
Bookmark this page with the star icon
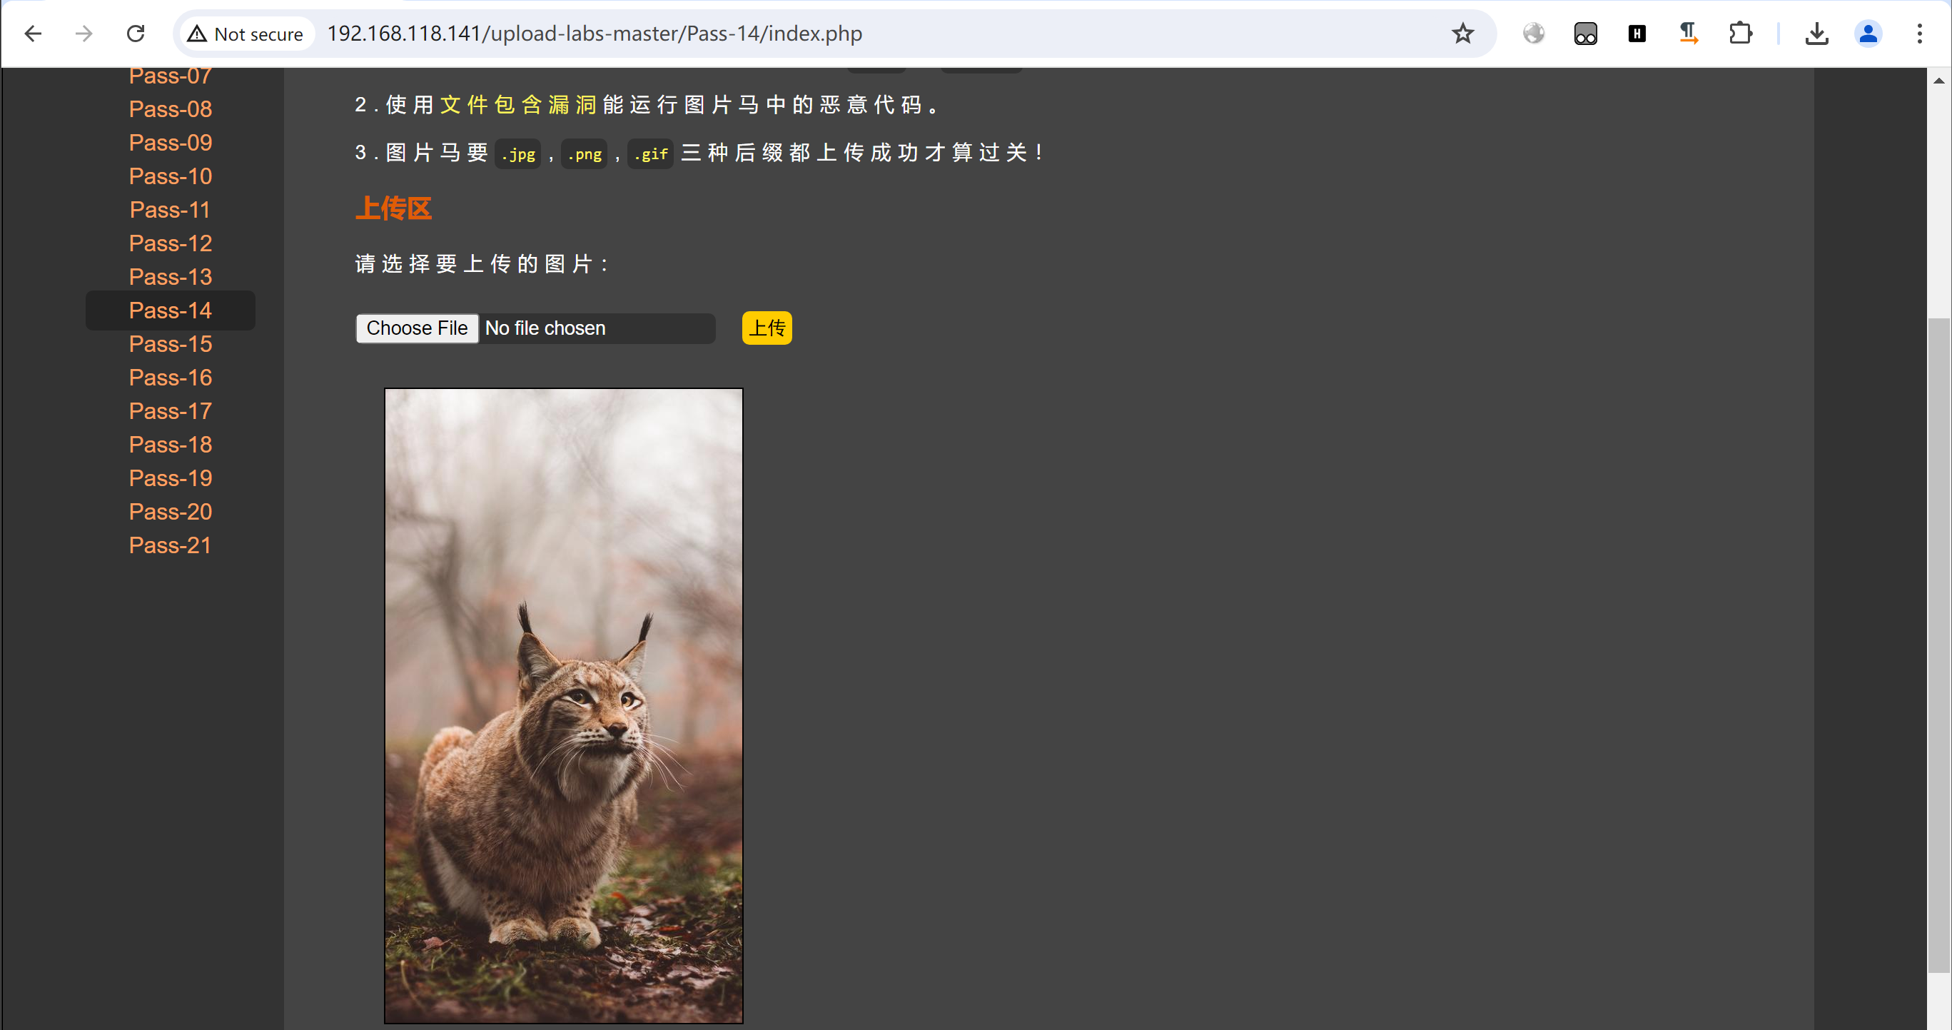click(1462, 34)
